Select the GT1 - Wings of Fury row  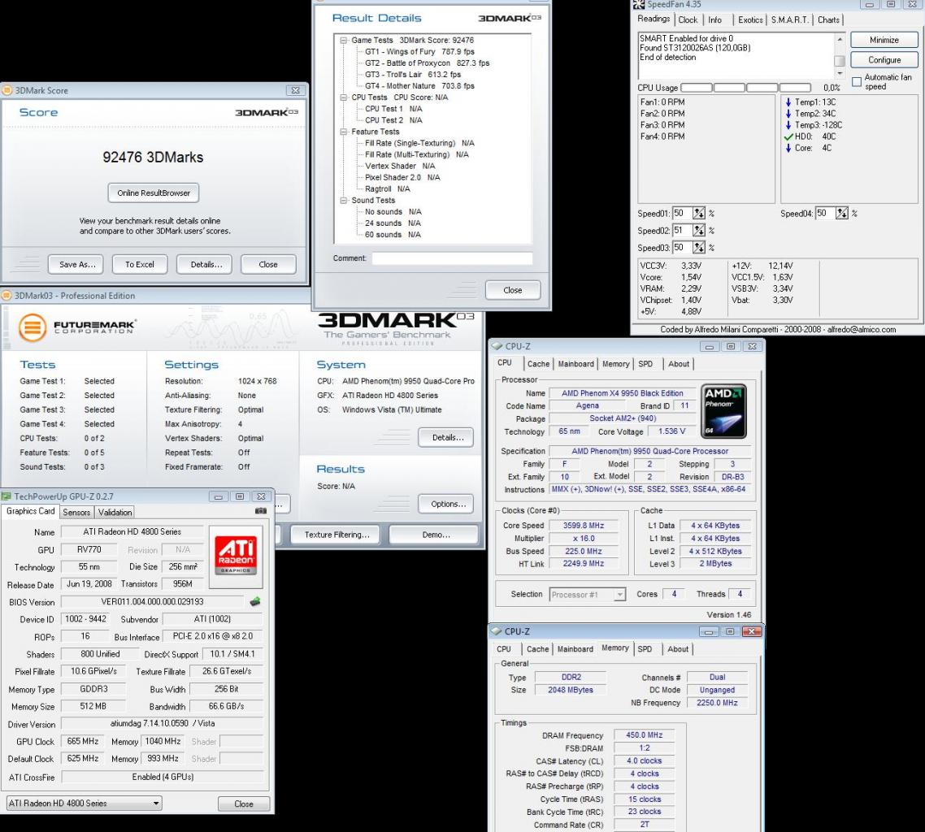coord(419,51)
